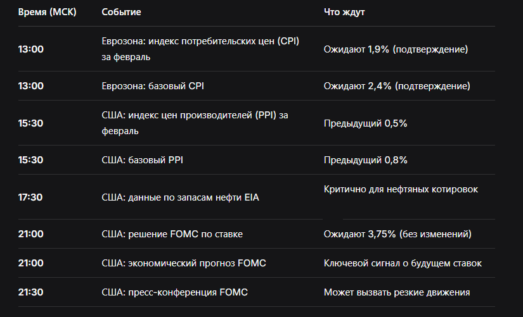The width and height of the screenshot is (523, 317).
Task: Click the US PPI February event
Action: 195,123
